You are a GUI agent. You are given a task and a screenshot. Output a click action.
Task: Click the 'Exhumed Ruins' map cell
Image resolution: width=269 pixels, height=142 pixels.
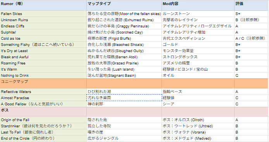click(124, 20)
